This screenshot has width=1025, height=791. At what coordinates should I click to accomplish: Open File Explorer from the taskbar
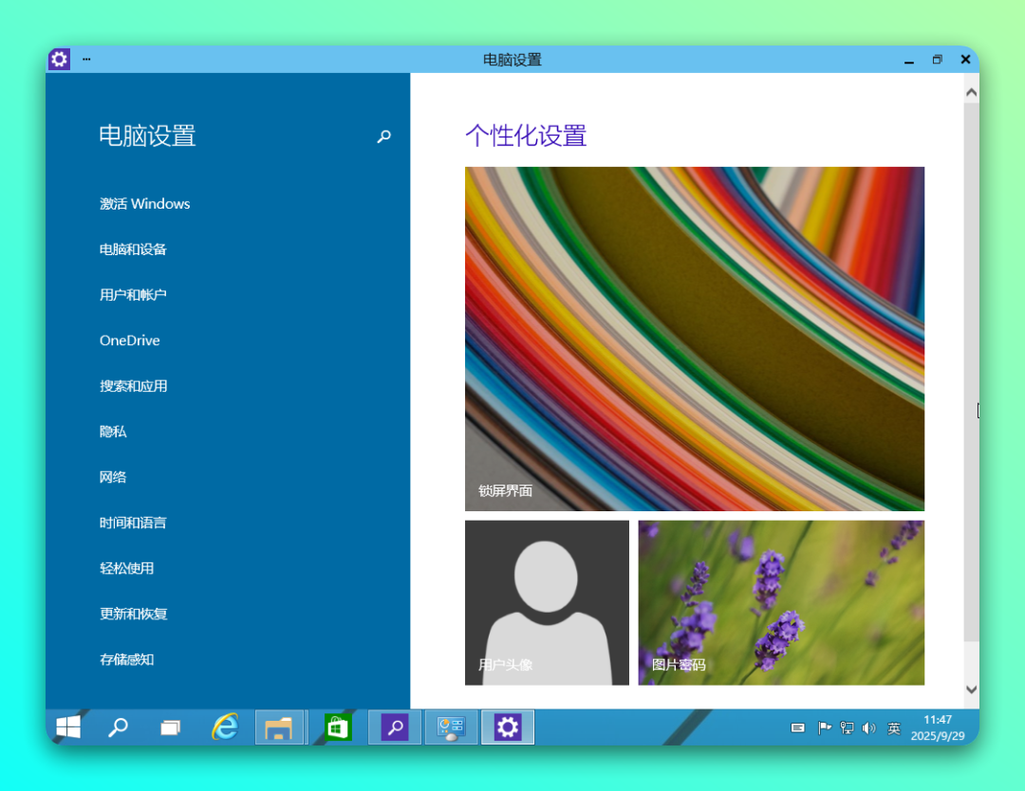(279, 727)
